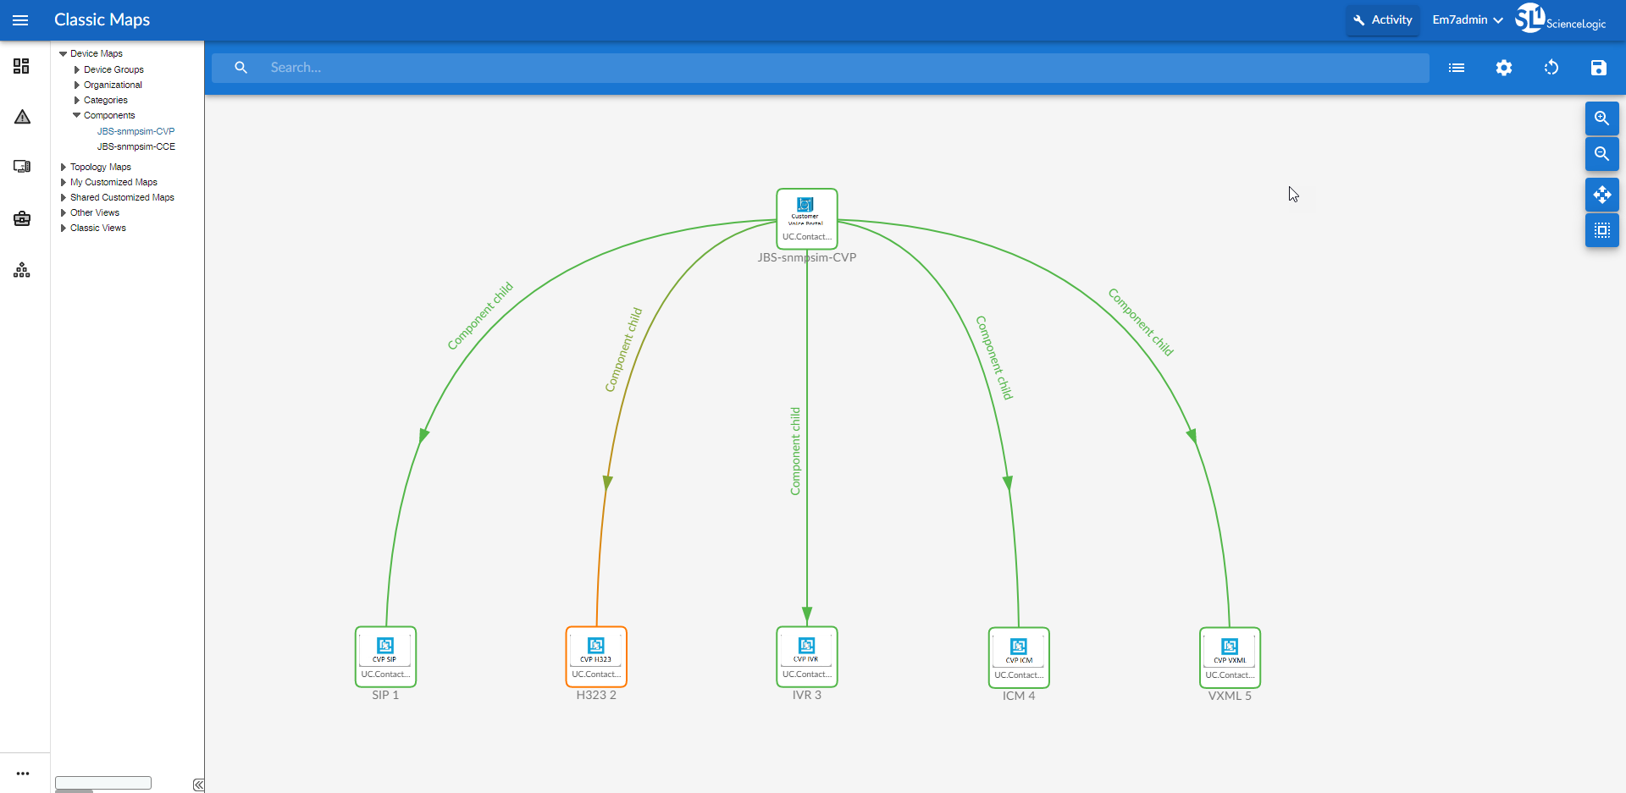Expand My Customized Maps branch
The width and height of the screenshot is (1626, 793).
[x=64, y=182]
